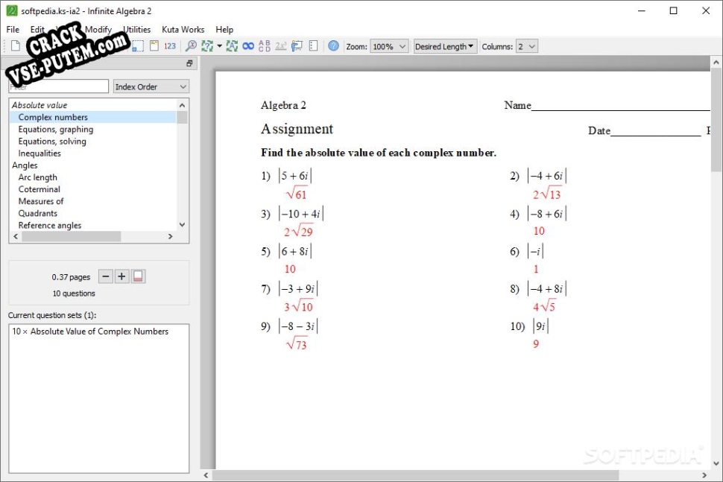Click question 10 |9i|
723x482 pixels.
(x=540, y=326)
